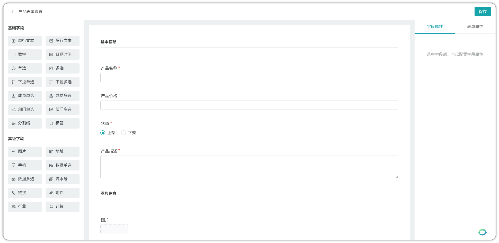Click the single-line text field icon
499x243 pixels.
(x=14, y=41)
